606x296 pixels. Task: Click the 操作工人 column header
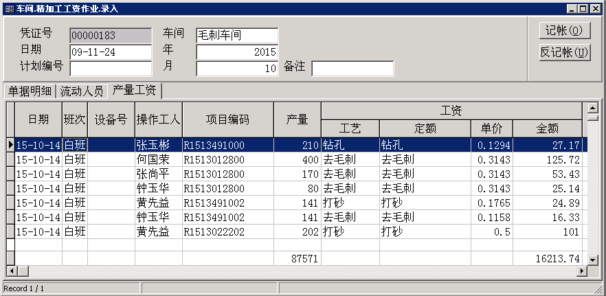tap(158, 119)
